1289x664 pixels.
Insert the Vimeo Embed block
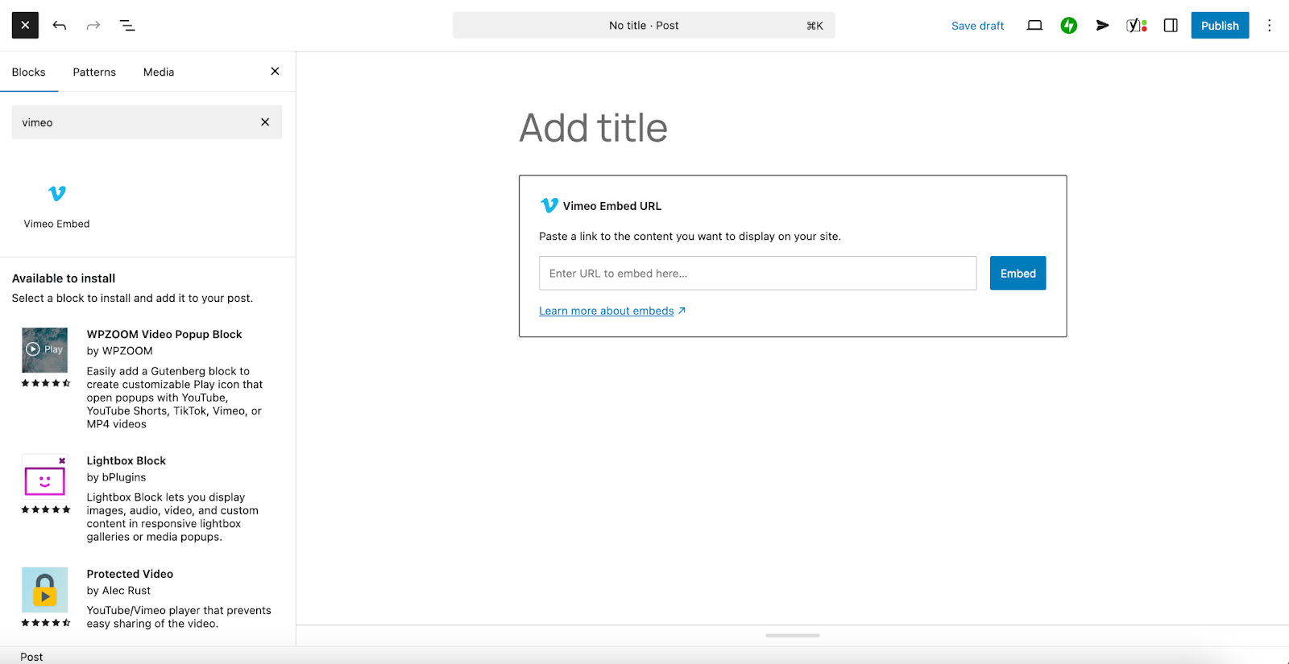[56, 205]
